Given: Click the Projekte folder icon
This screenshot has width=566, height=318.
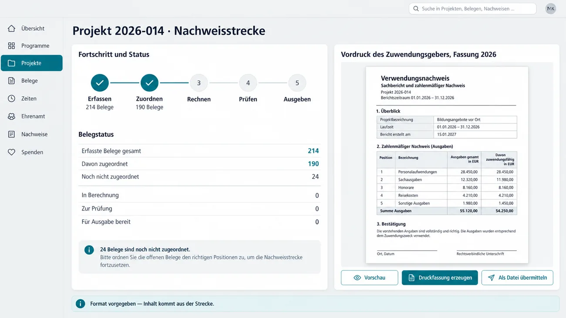Looking at the screenshot, I should [x=12, y=63].
